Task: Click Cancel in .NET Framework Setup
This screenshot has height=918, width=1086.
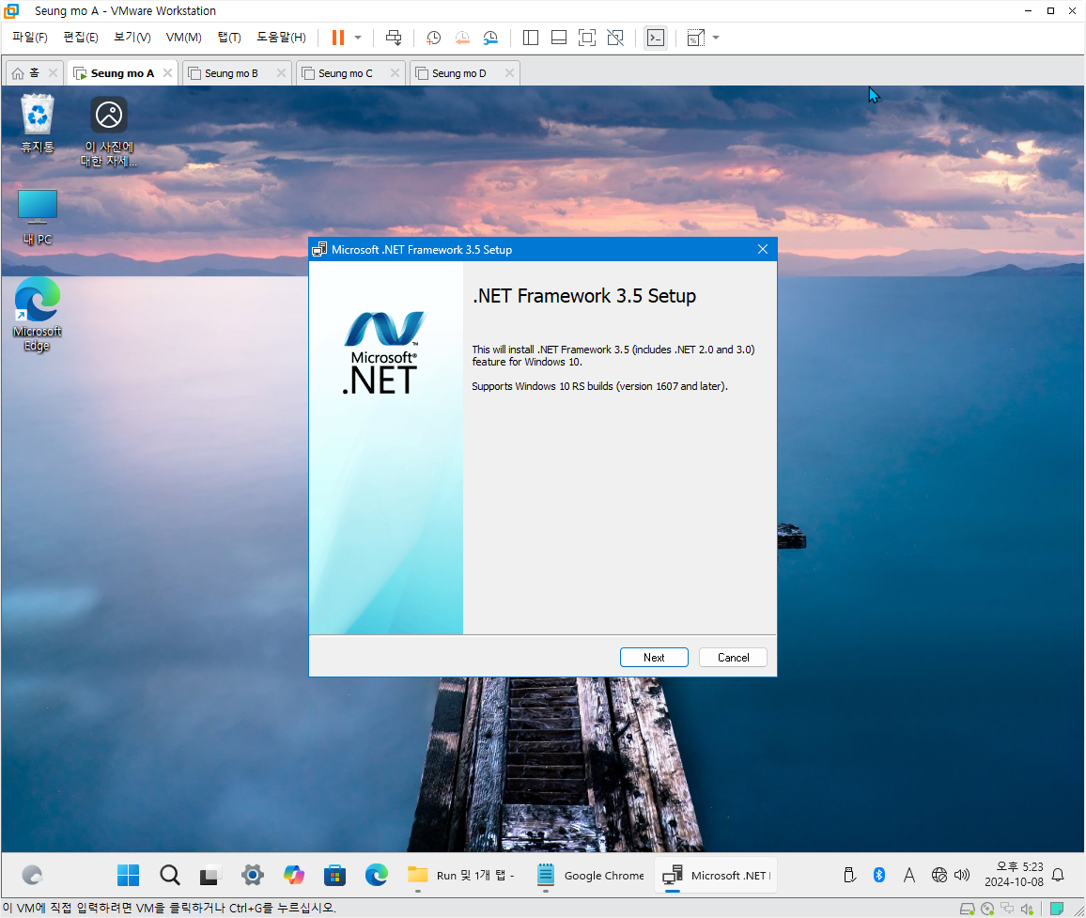Action: click(733, 658)
